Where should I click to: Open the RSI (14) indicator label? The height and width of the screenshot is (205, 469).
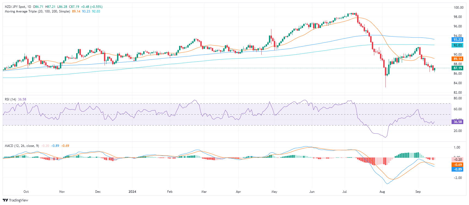[10, 99]
